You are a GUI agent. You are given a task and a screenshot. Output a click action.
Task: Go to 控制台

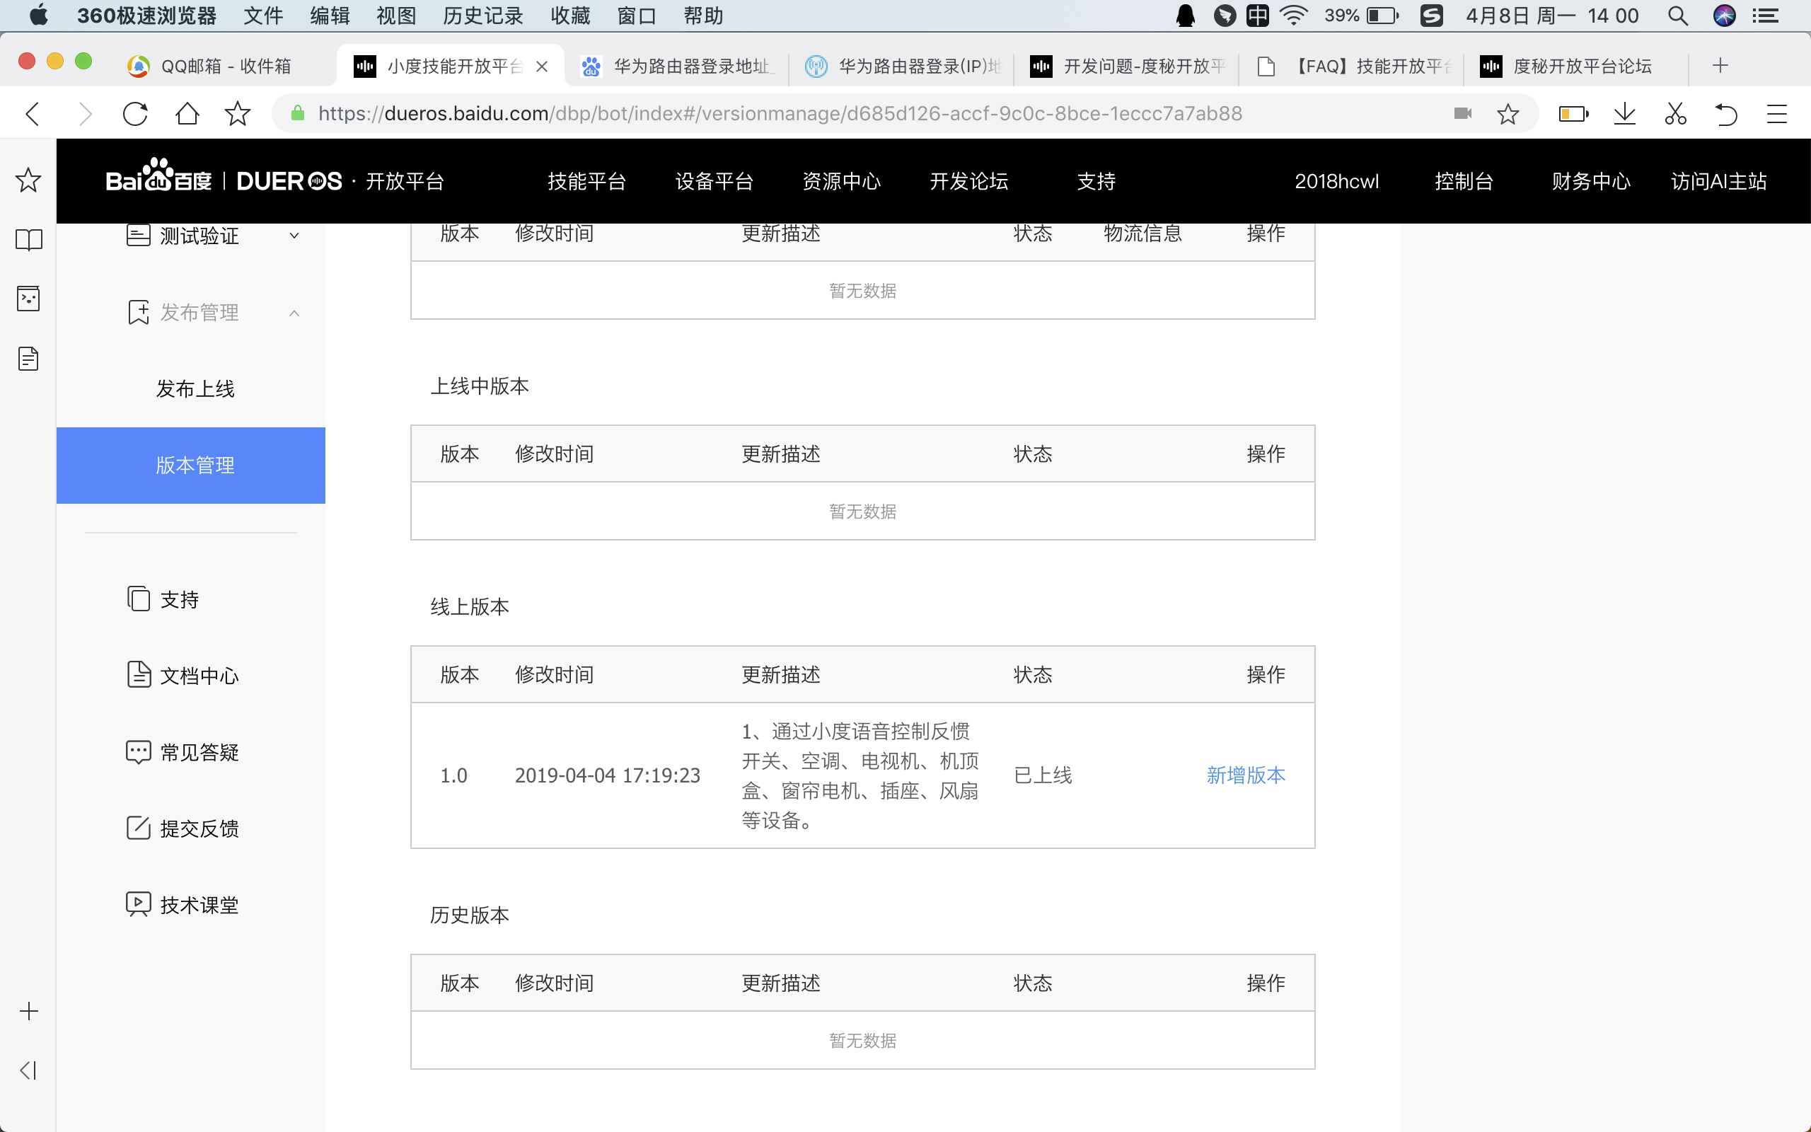tap(1464, 181)
